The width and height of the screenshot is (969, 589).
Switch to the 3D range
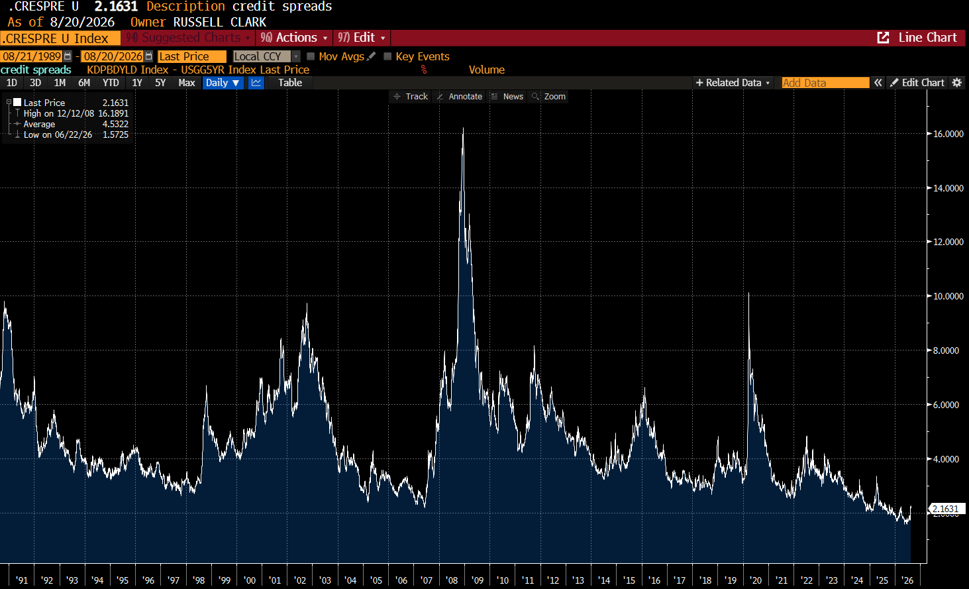point(36,83)
